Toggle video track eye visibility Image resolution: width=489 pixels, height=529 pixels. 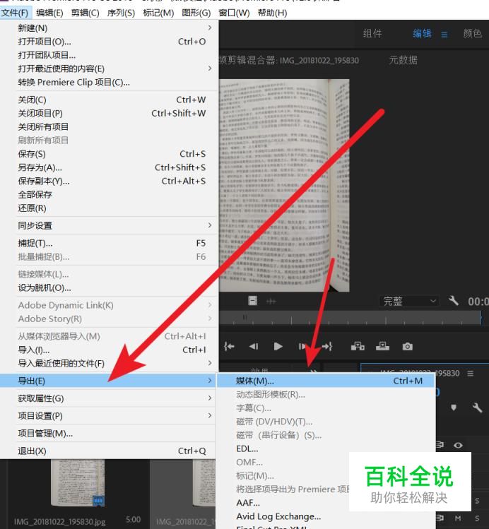pos(458,445)
